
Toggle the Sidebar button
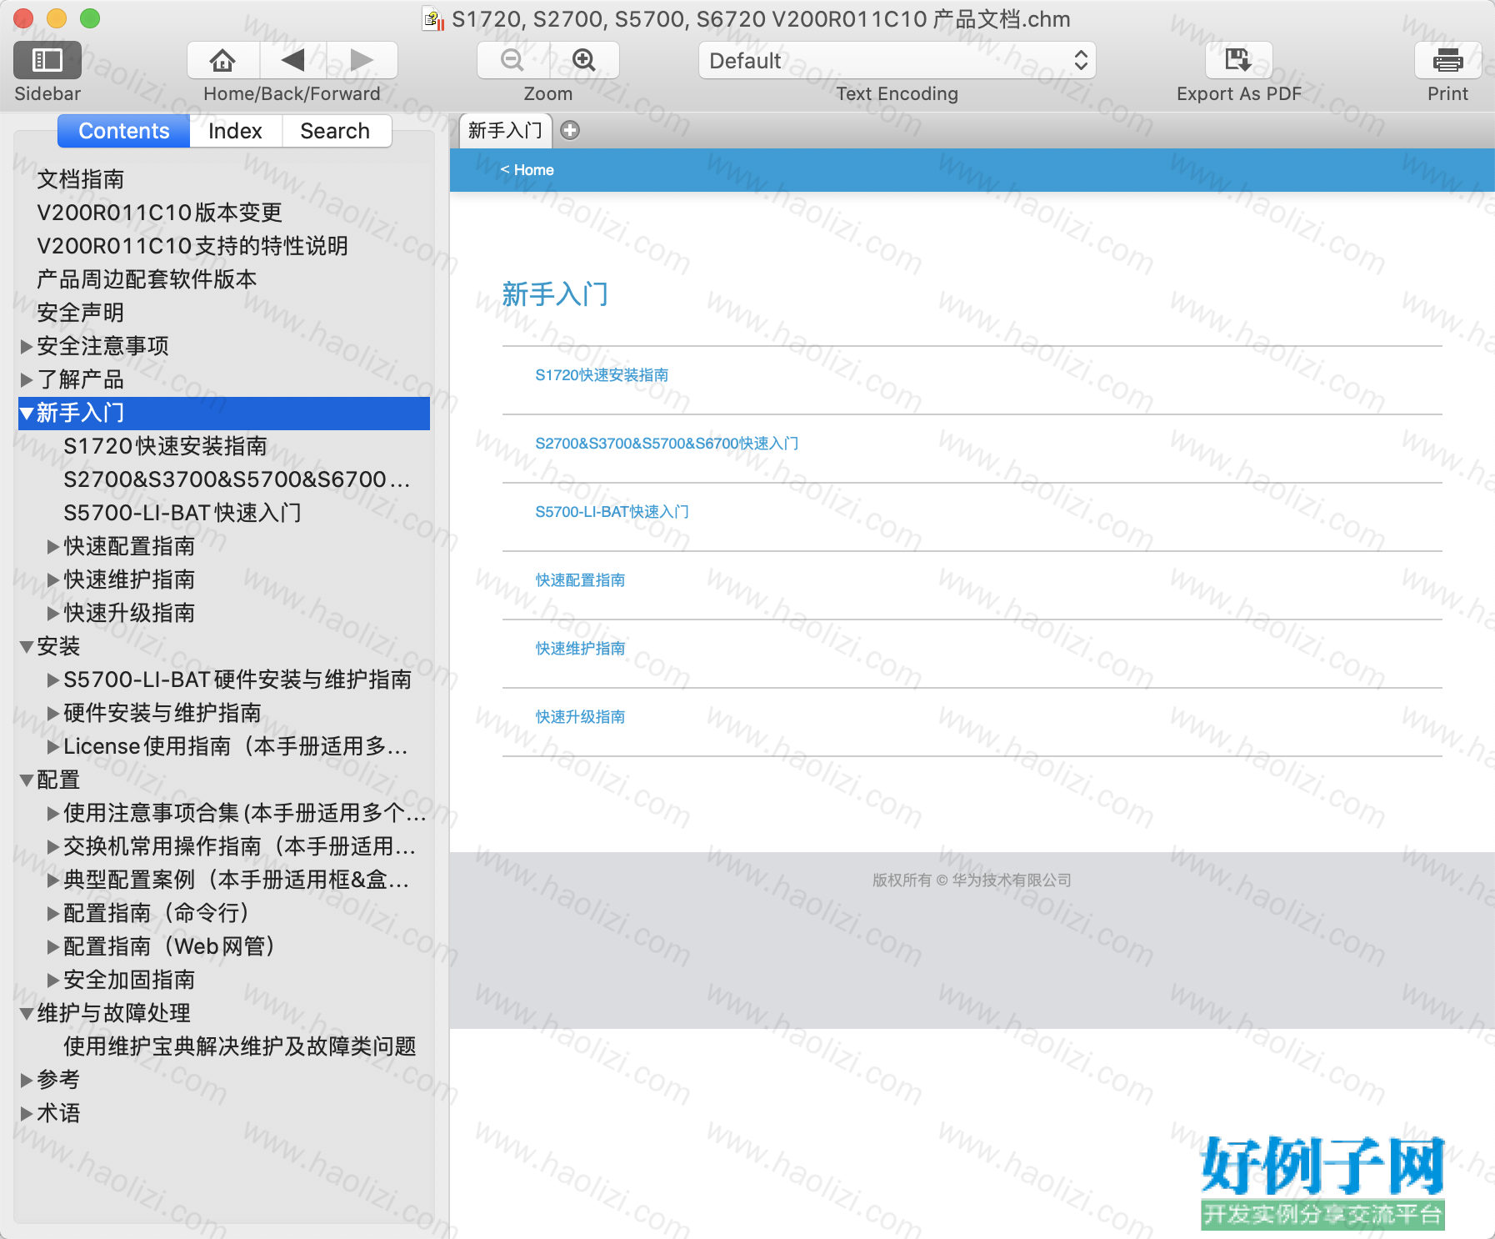tap(47, 60)
